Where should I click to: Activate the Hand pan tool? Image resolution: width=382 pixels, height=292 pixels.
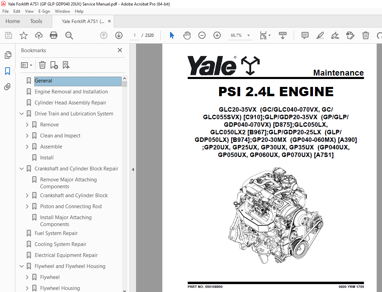point(187,36)
